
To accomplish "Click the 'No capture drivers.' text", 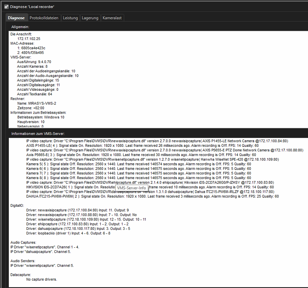I will [x=41, y=279].
